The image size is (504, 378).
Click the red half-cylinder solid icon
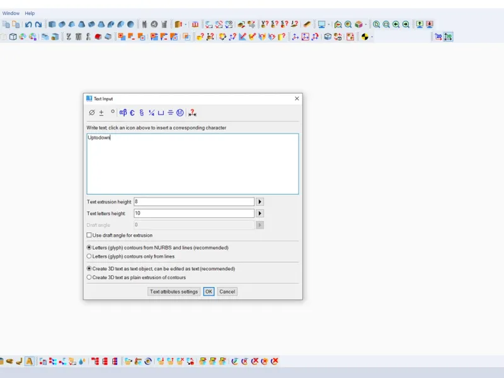pos(98,37)
